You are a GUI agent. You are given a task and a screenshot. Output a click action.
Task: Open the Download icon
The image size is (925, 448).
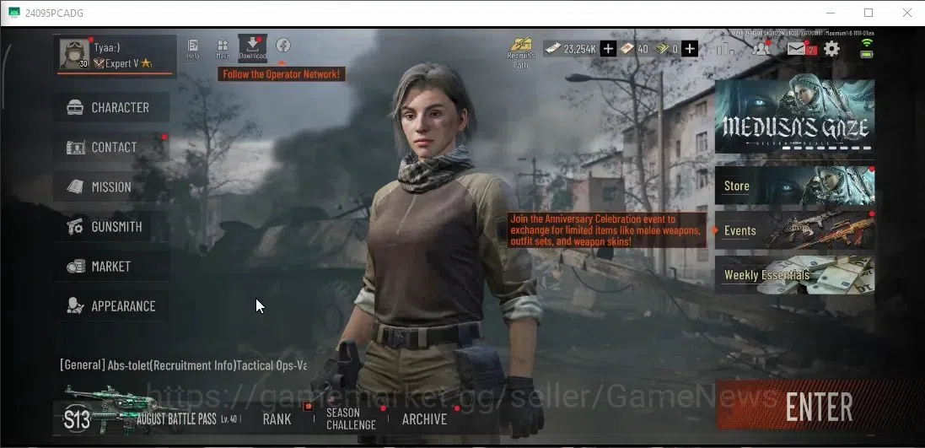click(x=252, y=48)
